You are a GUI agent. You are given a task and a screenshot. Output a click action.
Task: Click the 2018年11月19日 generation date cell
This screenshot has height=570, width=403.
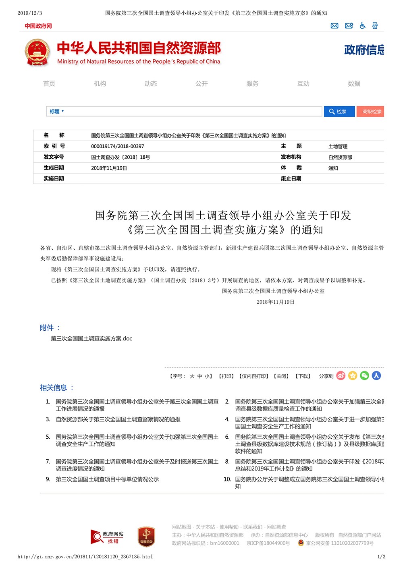tap(109, 168)
